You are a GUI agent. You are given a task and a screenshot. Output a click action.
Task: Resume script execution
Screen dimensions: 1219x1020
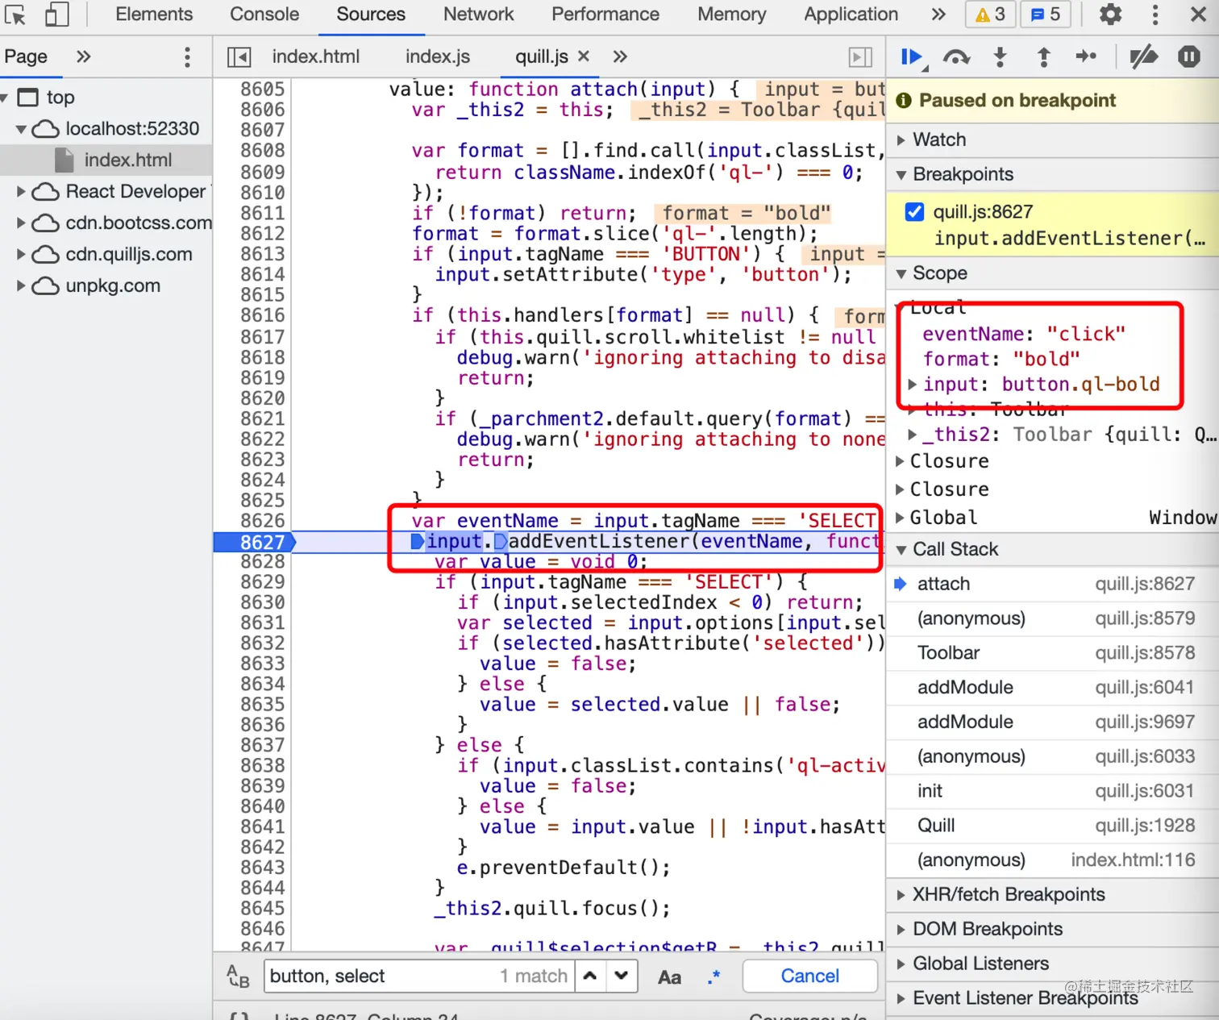(x=912, y=57)
